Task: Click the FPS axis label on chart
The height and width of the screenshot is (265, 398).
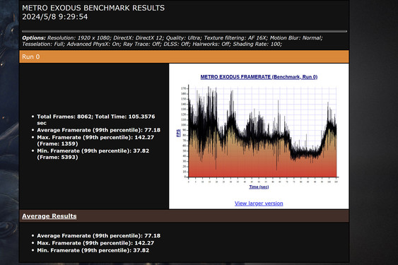Action: point(178,133)
